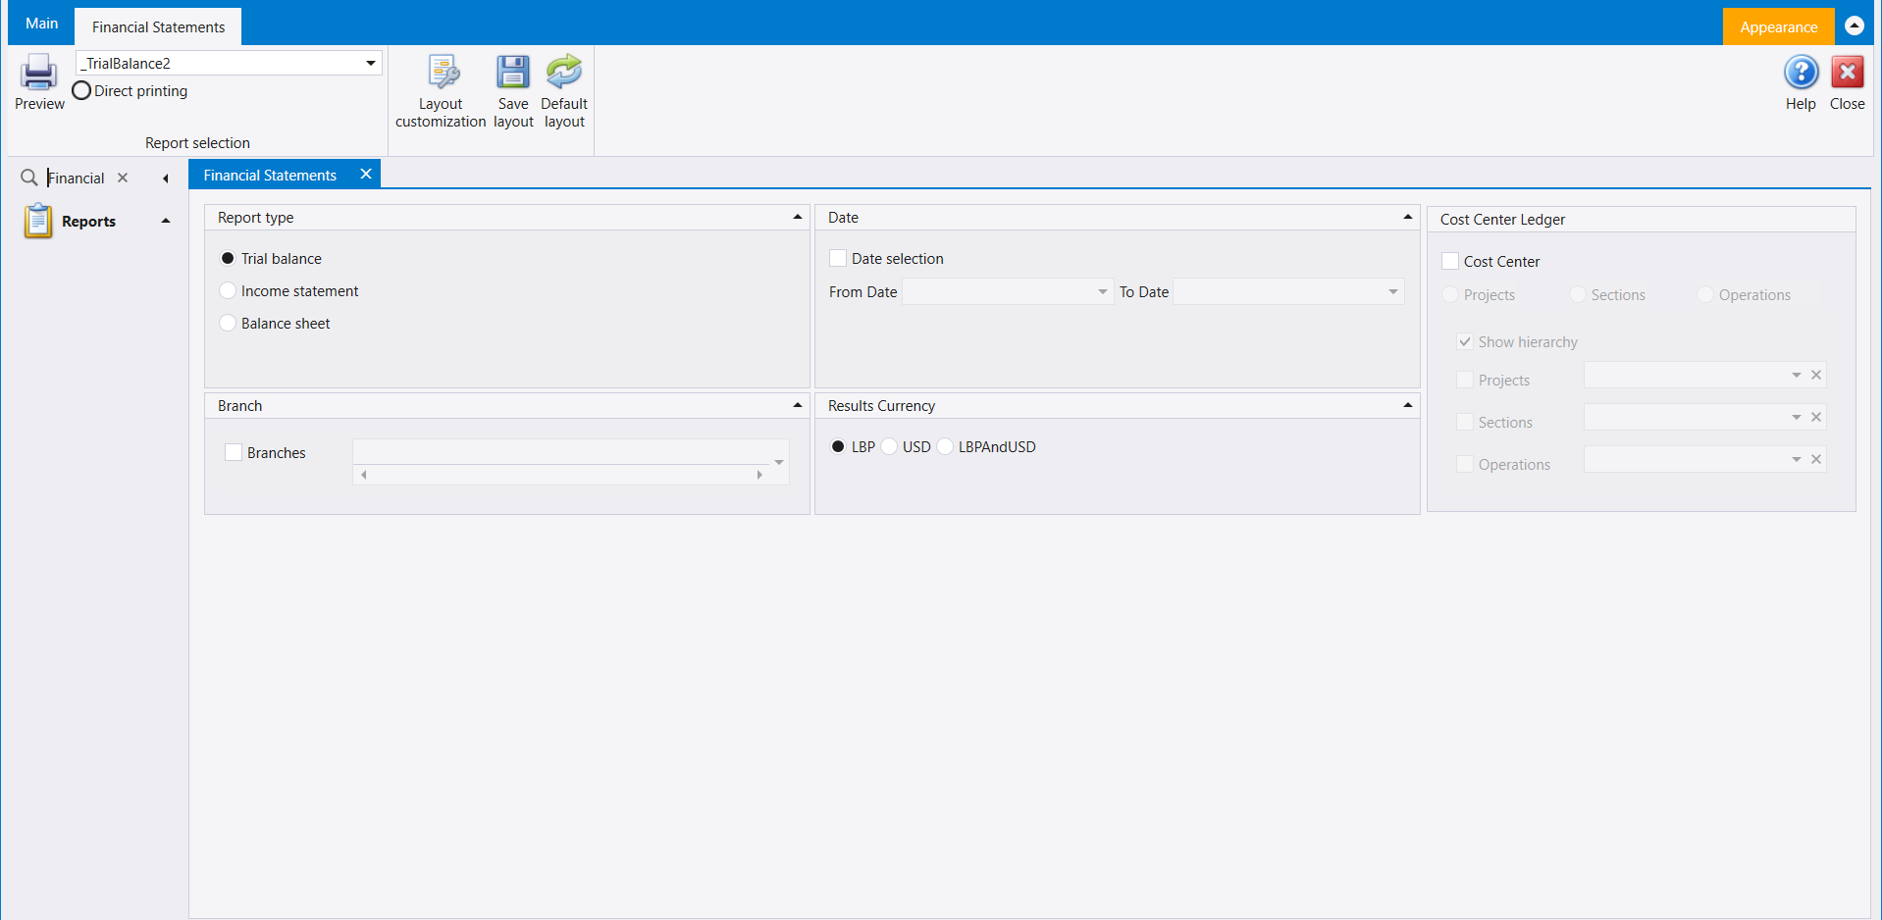1882x920 pixels.
Task: Switch to the Main ribbon tab
Action: pyautogui.click(x=41, y=24)
